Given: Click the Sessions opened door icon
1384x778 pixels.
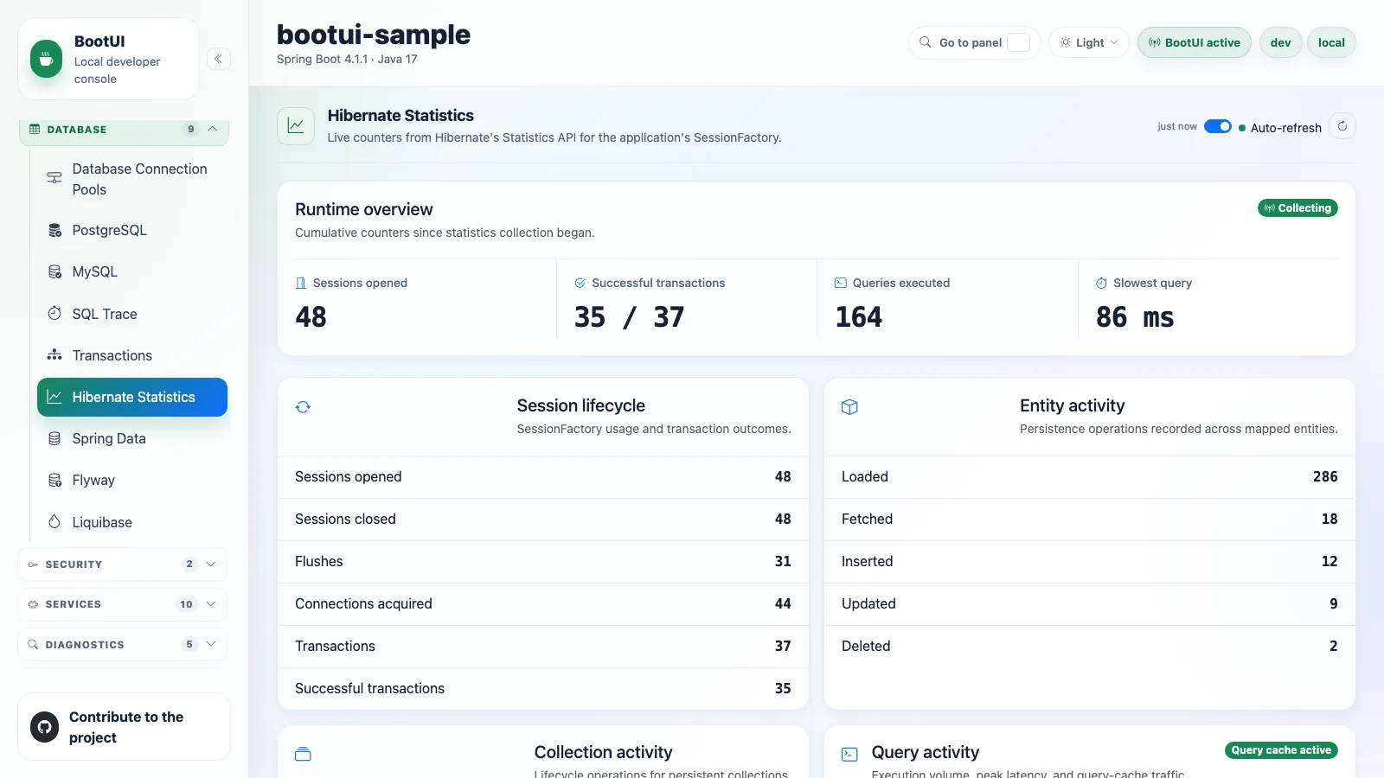Looking at the screenshot, I should pos(301,283).
